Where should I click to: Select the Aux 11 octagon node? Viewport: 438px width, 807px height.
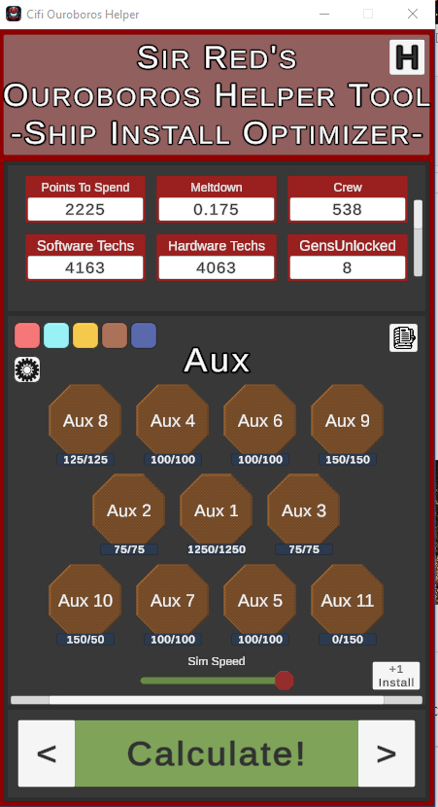pyautogui.click(x=348, y=600)
